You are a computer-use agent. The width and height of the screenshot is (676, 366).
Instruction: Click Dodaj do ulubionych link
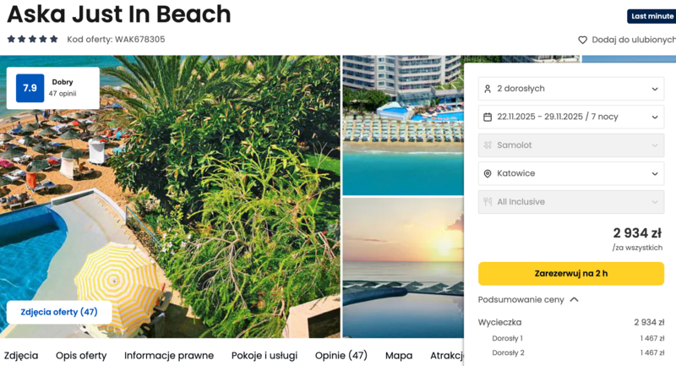tap(632, 40)
